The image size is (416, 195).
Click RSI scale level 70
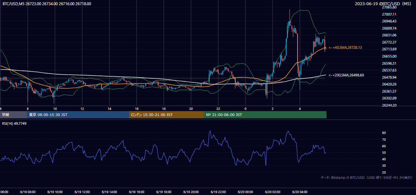[384, 139]
